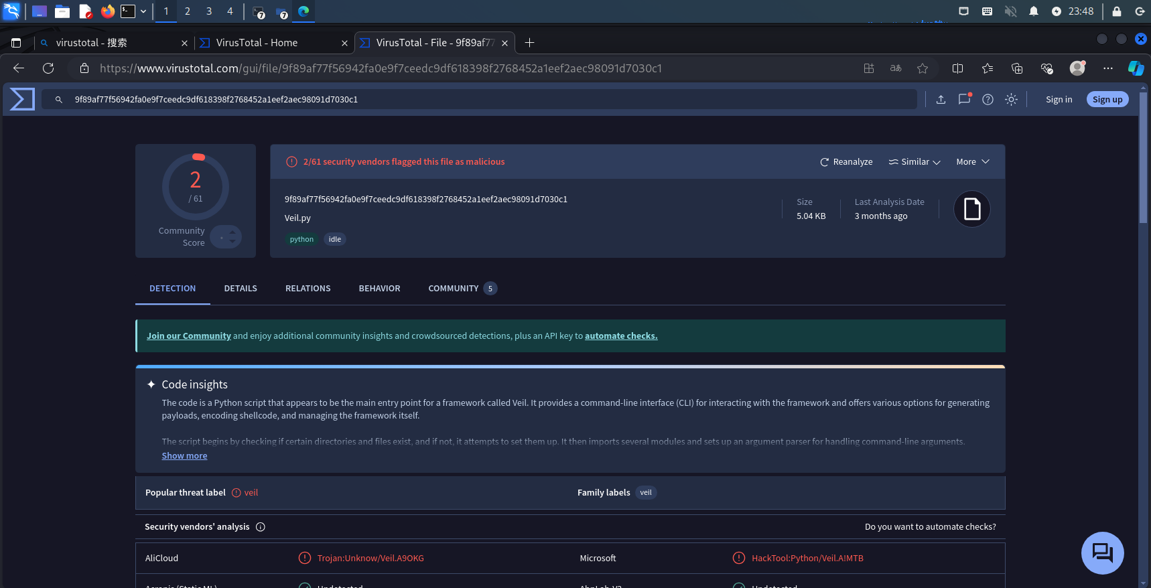Expand the Similar dropdown
The height and width of the screenshot is (588, 1151).
[915, 161]
